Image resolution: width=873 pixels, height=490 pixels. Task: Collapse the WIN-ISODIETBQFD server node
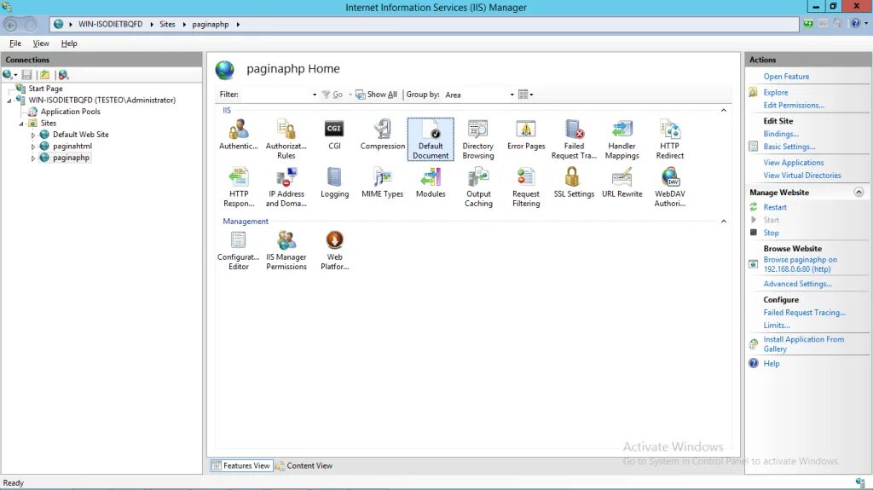tap(9, 101)
